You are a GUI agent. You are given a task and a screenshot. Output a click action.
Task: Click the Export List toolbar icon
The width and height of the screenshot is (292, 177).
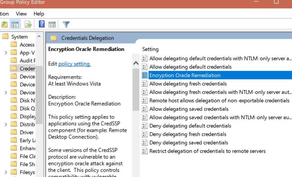click(28, 24)
